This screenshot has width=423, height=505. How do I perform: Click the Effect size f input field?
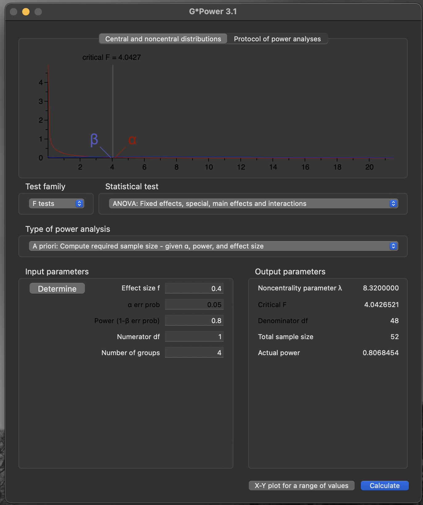pos(194,288)
